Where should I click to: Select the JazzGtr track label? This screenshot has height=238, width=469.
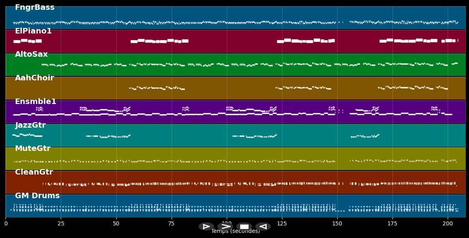coord(30,125)
